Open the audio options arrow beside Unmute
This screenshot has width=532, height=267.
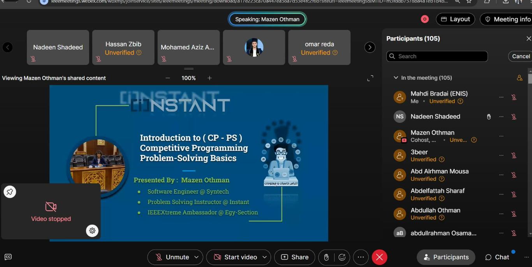pos(197,257)
